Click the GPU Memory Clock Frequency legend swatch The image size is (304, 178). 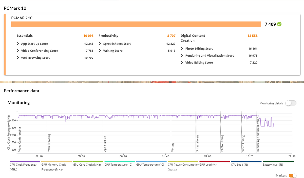[x=56, y=162]
